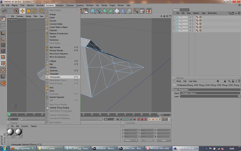Click the Attributes back arrow
241x151 pixels.
pyautogui.click(x=218, y=81)
